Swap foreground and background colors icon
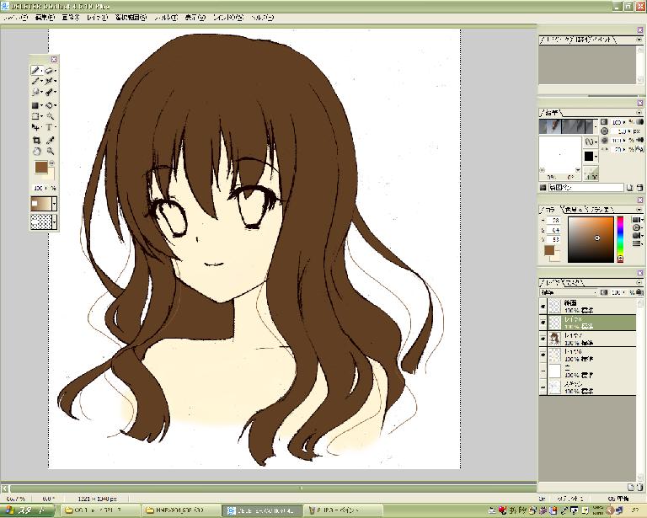The width and height of the screenshot is (647, 518). tap(52, 163)
